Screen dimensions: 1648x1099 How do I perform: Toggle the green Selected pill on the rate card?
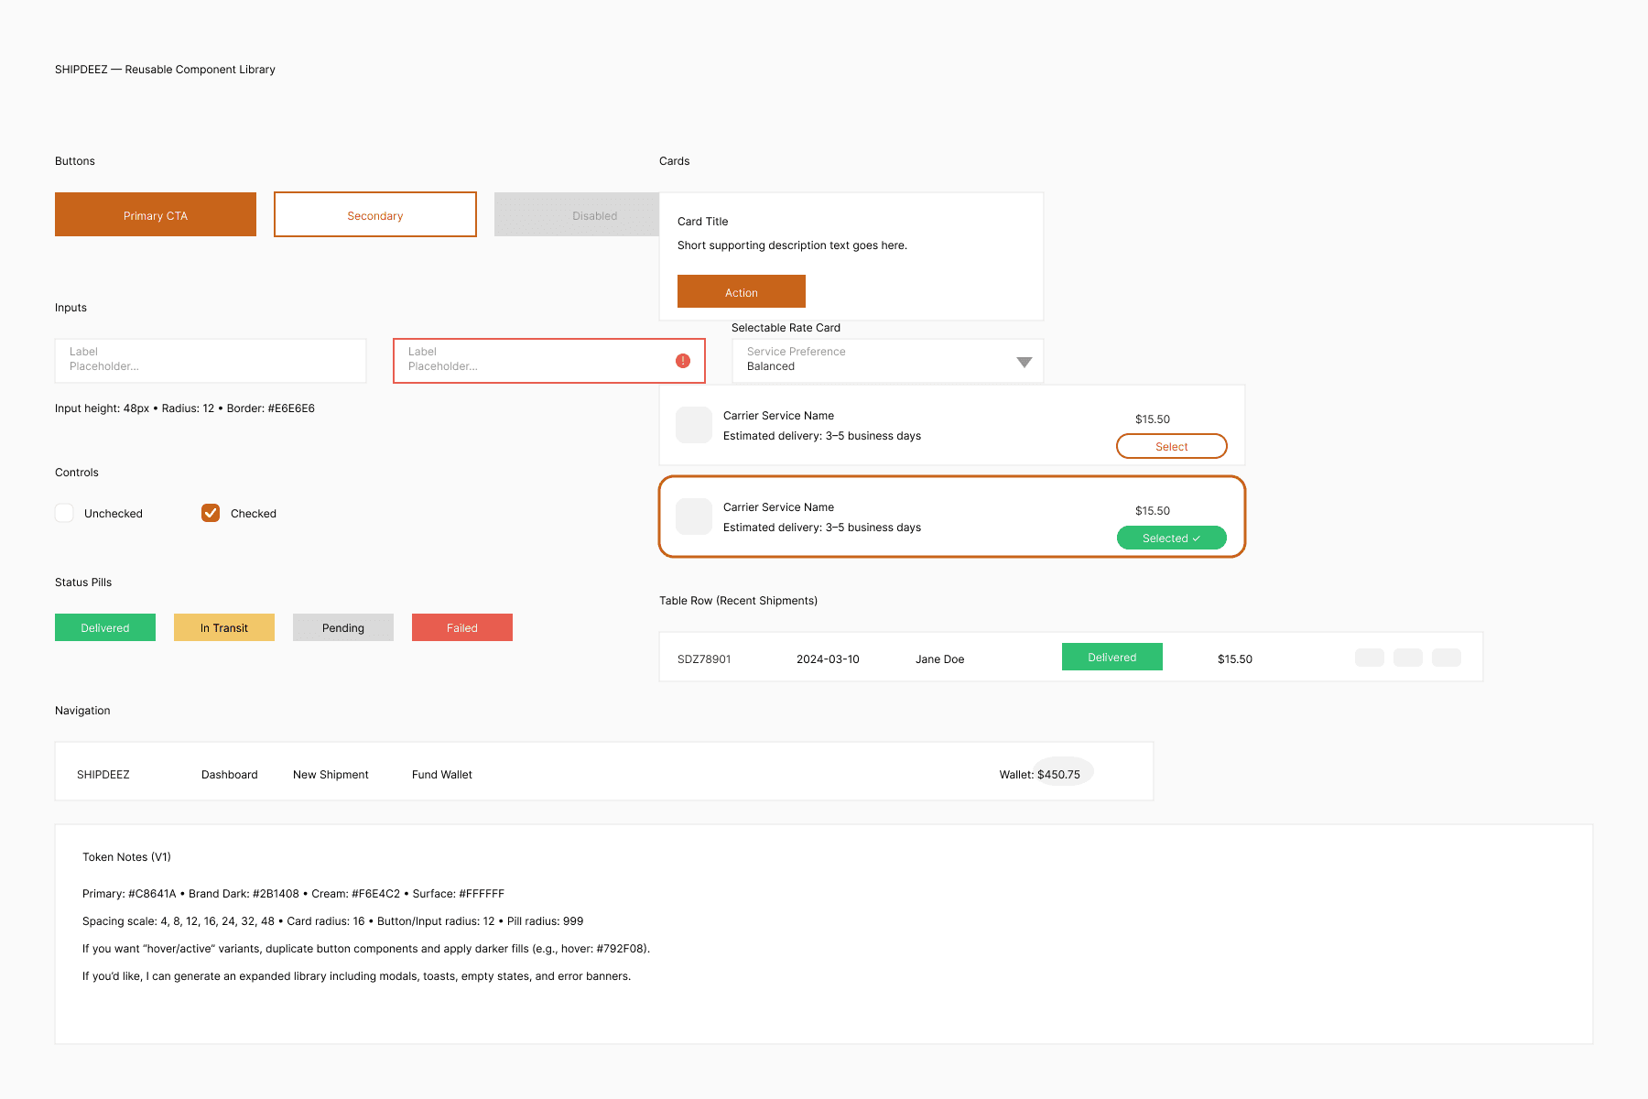[x=1171, y=538]
